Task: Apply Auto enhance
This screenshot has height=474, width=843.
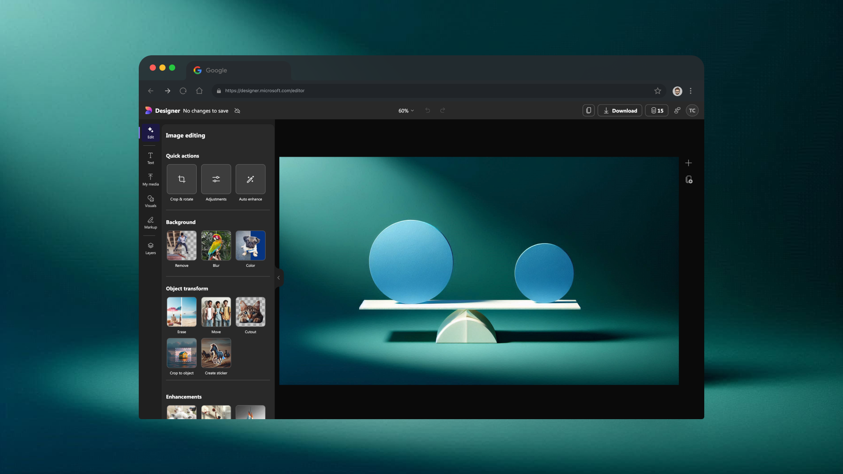Action: 250,179
